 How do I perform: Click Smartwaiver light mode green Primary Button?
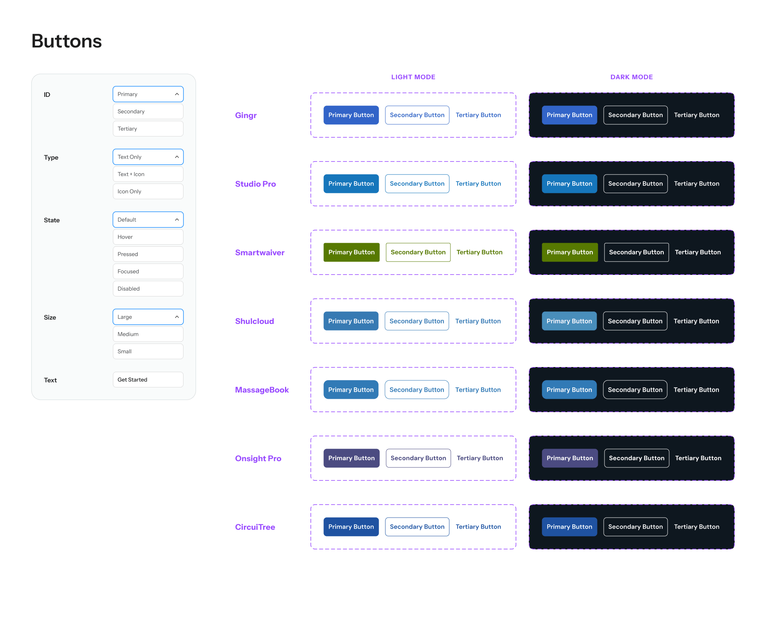click(x=352, y=252)
